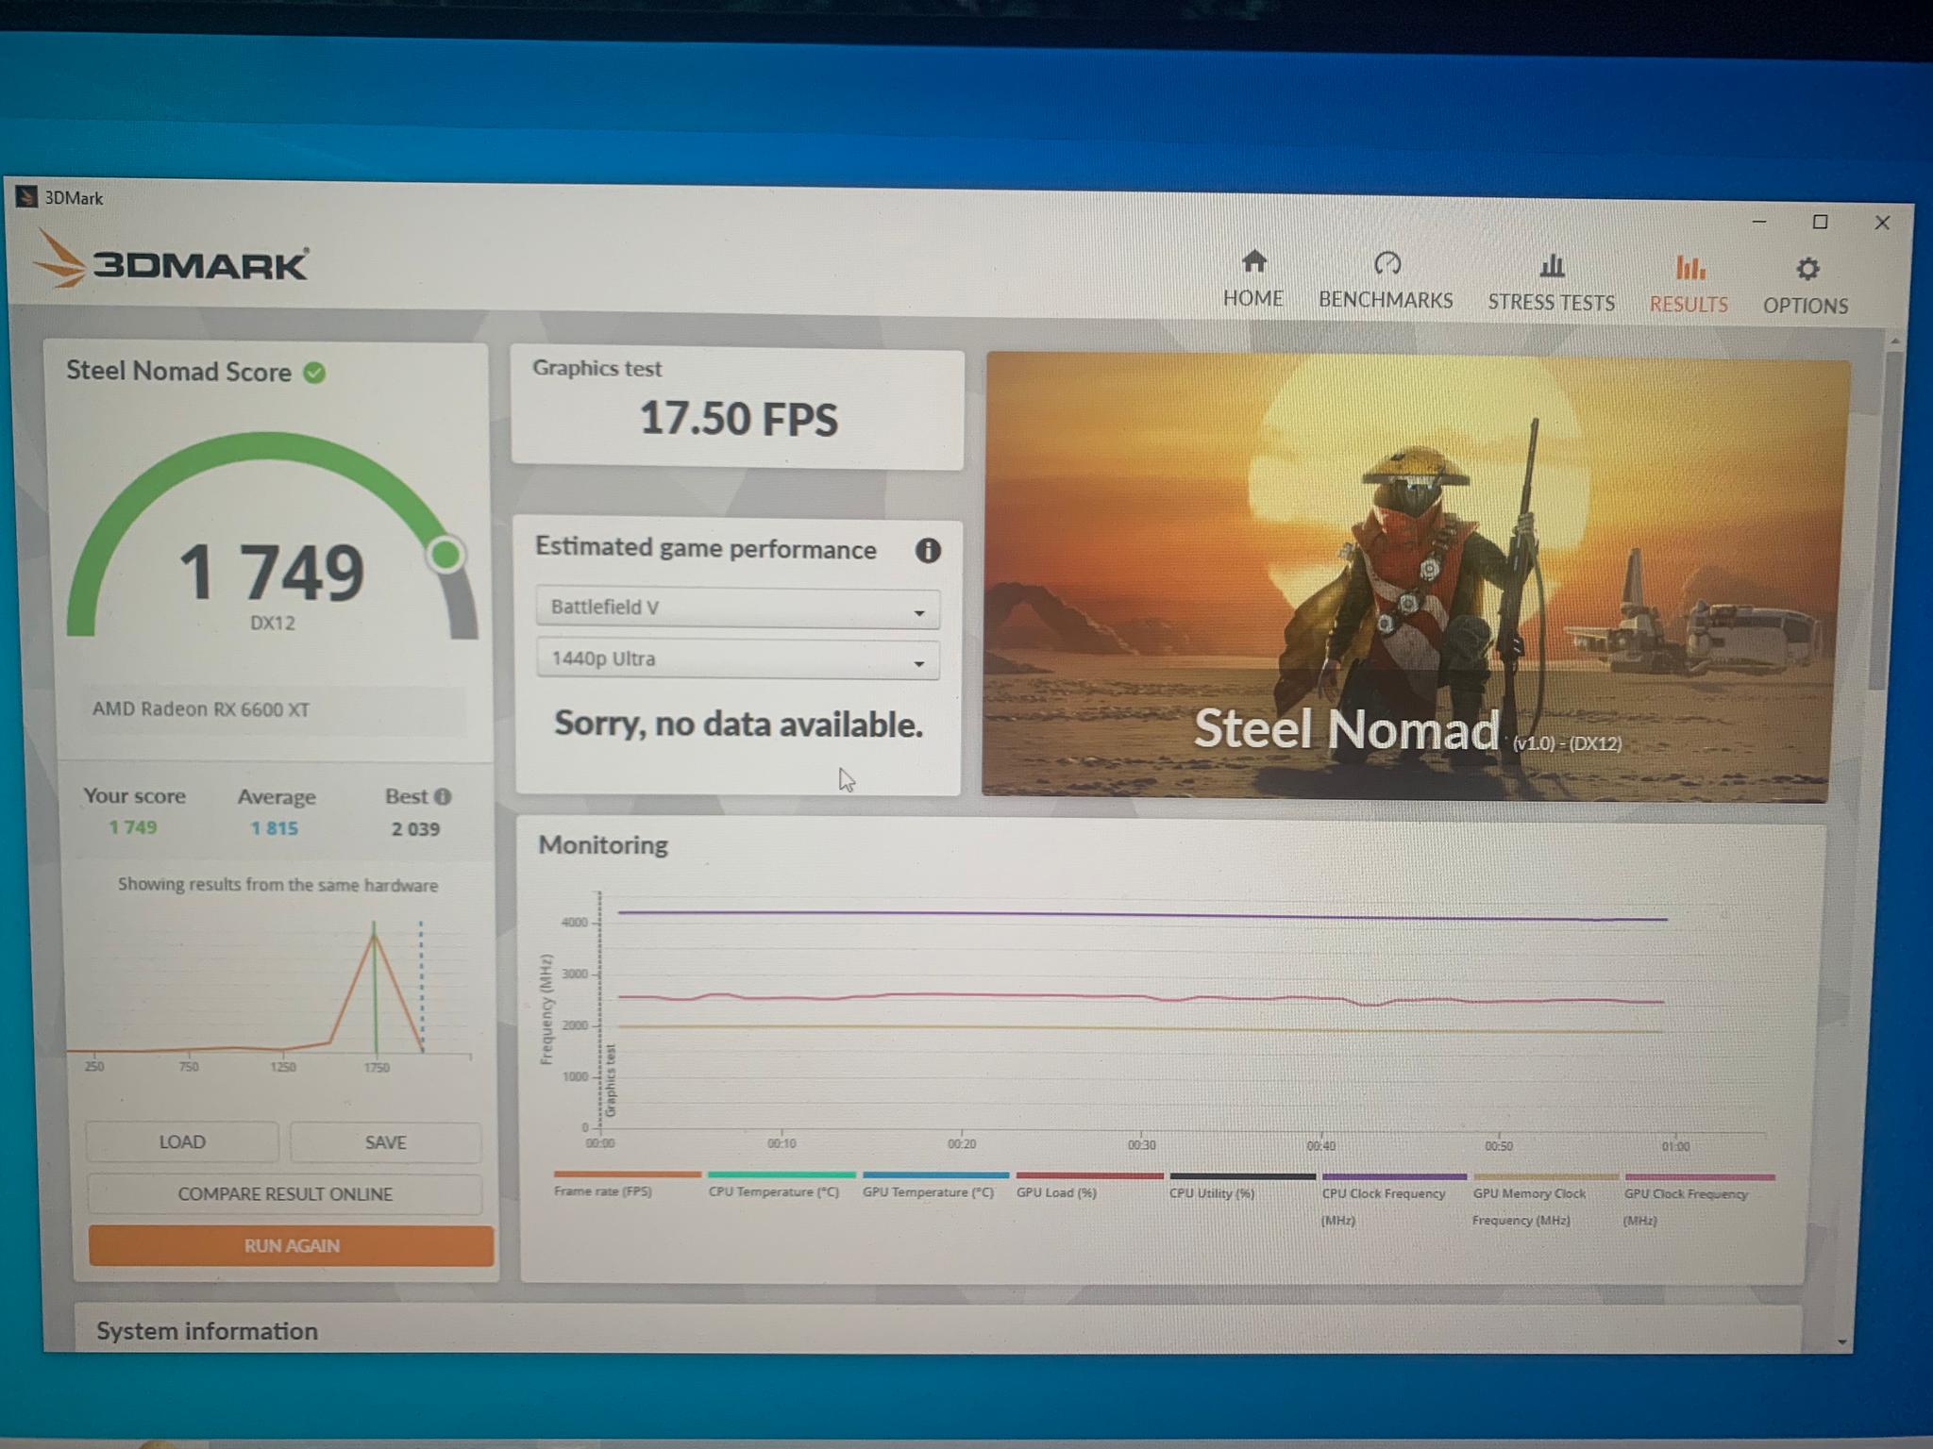Click the Steel Nomad benchmark thumbnail
1933x1449 pixels.
(1415, 578)
